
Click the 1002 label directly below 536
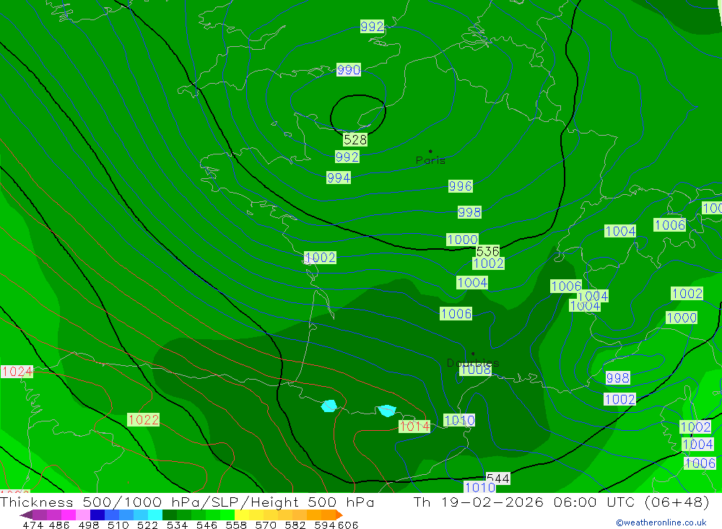tap(489, 263)
